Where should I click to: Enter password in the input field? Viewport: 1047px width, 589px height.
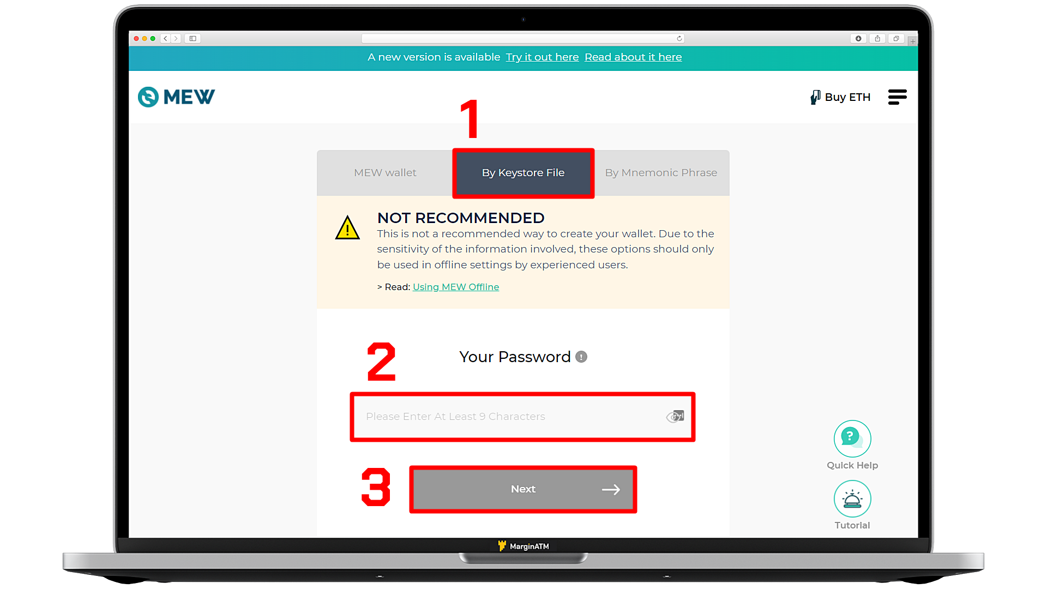click(523, 417)
